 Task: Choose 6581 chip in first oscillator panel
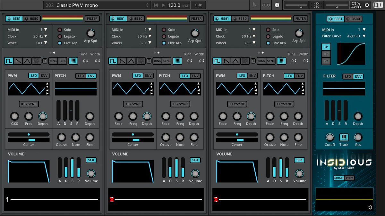click(x=14, y=19)
